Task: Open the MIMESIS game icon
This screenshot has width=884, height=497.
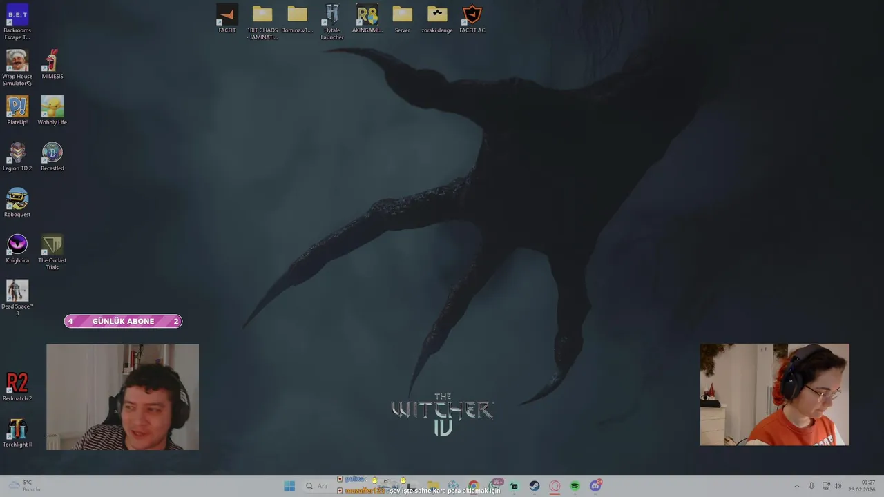Action: (x=52, y=64)
